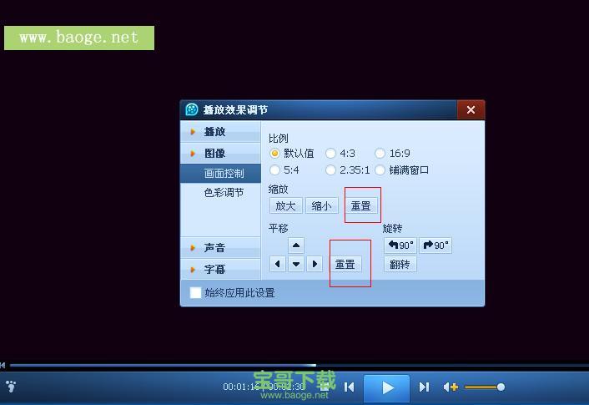This screenshot has width=589, height=405.
Task: Click the 放大 zoom in button
Action: pos(286,205)
